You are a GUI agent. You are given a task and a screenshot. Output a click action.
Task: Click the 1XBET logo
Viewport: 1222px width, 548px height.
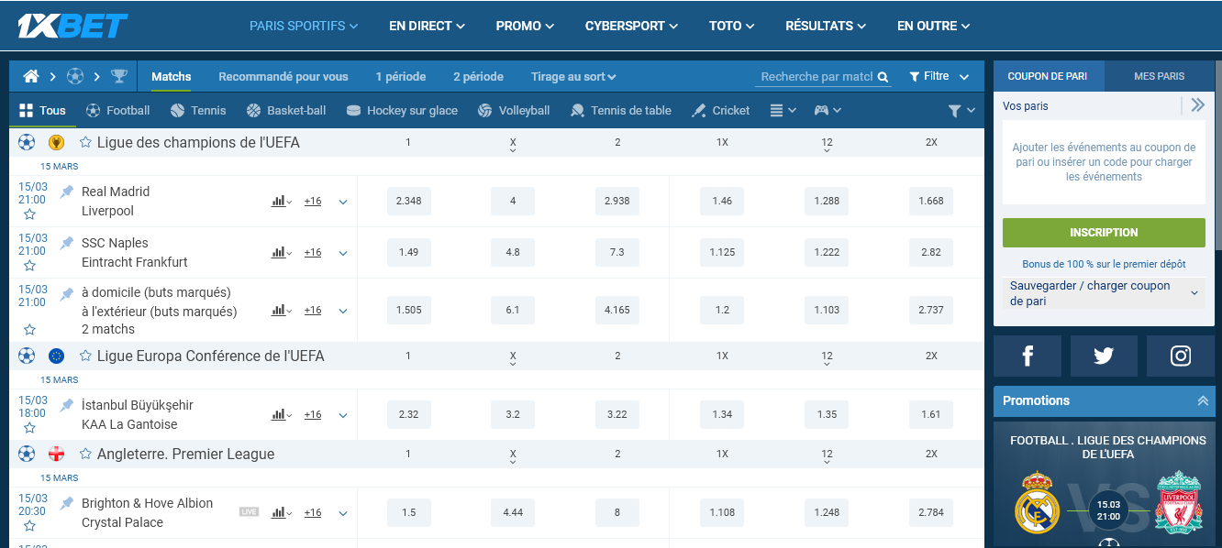72,26
